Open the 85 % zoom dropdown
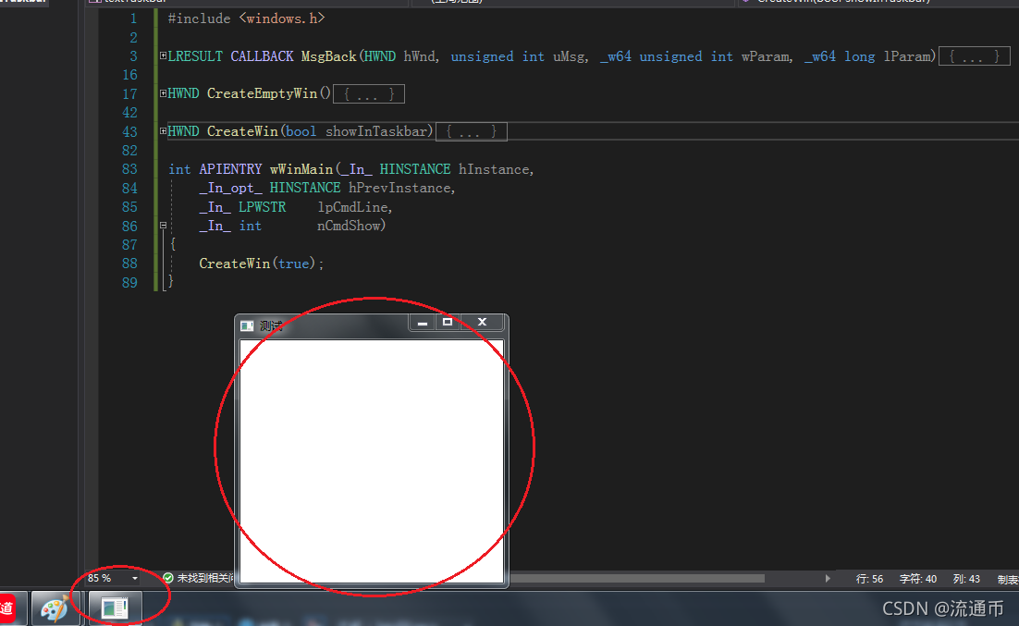Viewport: 1019px width, 626px height. click(x=134, y=578)
